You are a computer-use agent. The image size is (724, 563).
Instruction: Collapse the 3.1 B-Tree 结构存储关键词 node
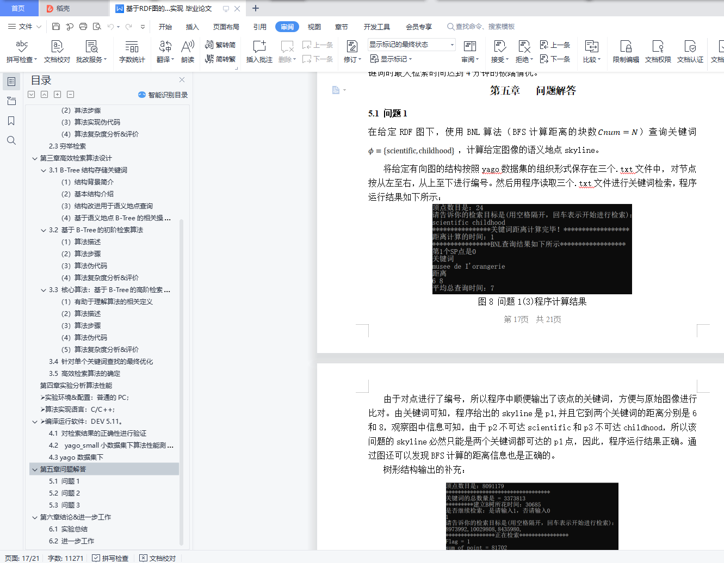pos(44,170)
